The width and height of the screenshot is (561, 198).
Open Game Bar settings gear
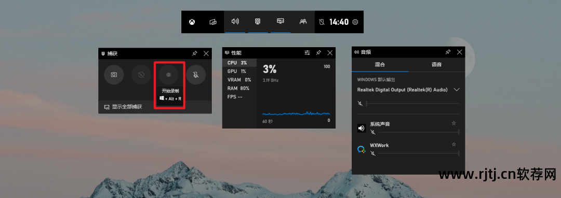click(355, 22)
